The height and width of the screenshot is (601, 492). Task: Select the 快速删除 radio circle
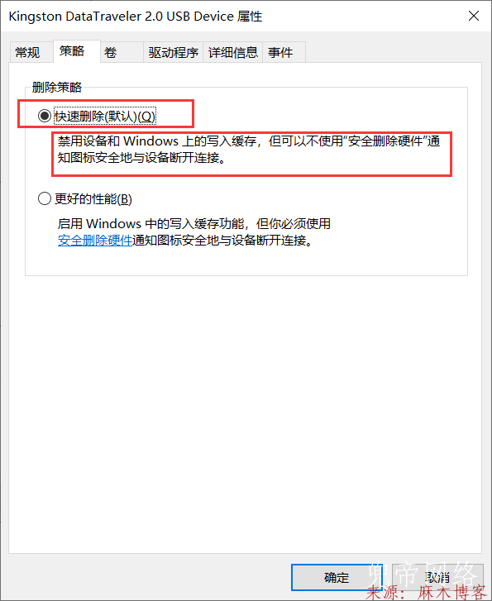pyautogui.click(x=45, y=116)
